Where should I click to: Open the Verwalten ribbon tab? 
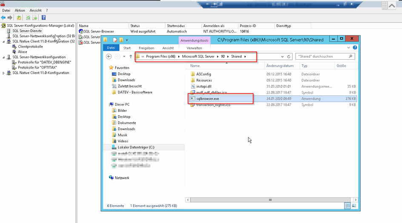coord(194,48)
